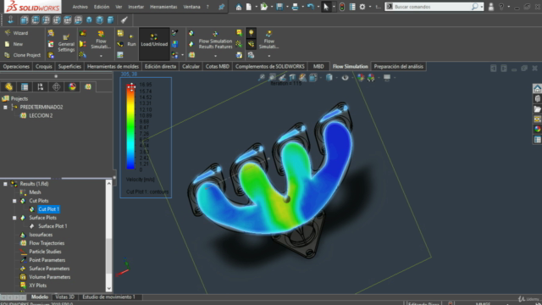Collapse the Cut Plots node
The height and width of the screenshot is (305, 542).
tap(14, 201)
